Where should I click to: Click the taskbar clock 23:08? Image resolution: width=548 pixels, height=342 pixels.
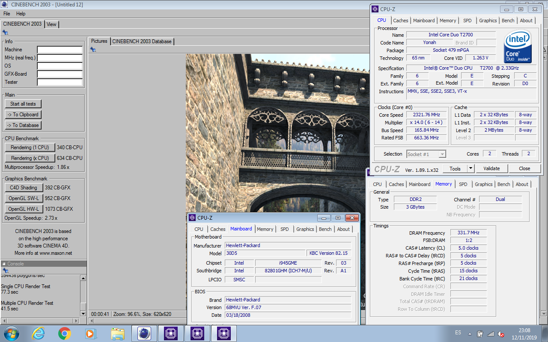point(524,330)
